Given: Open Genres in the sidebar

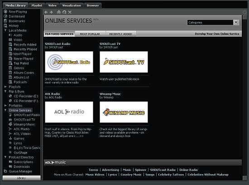Looking at the screenshot, I should tap(19, 68).
